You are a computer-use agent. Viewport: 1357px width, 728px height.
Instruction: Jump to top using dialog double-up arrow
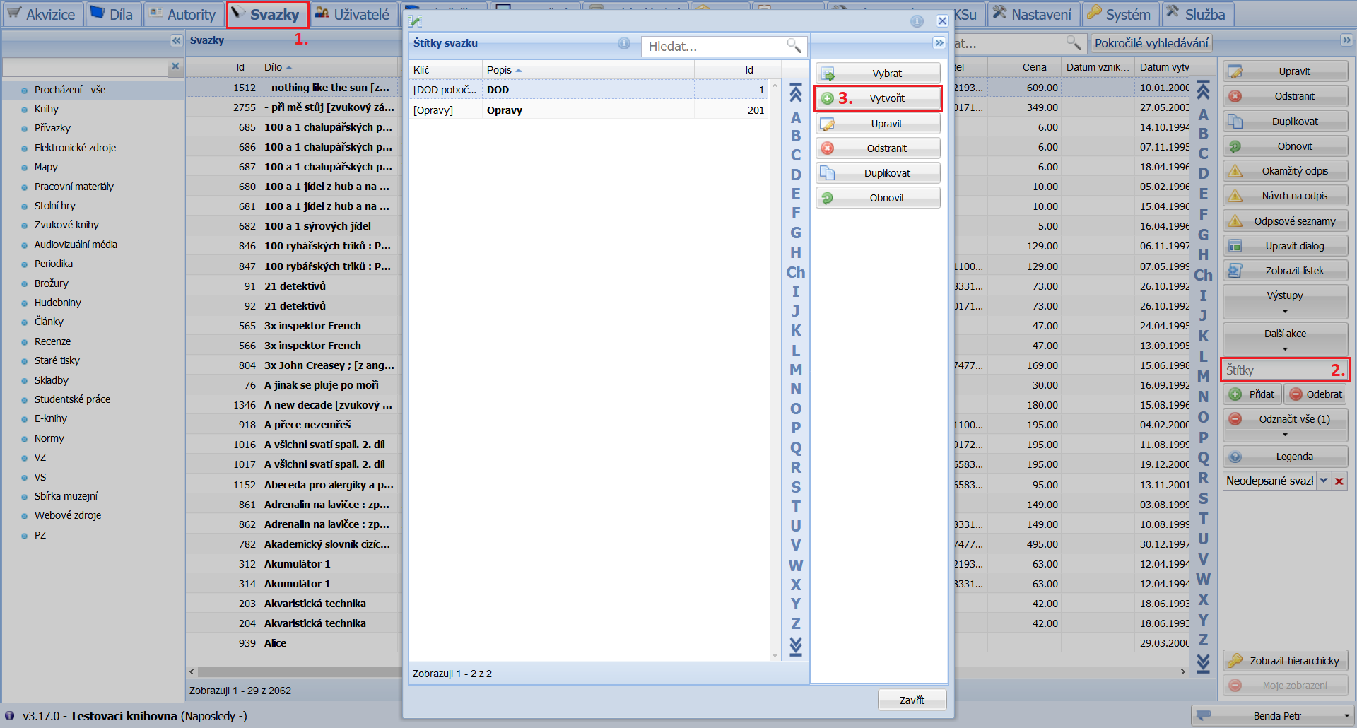click(x=796, y=93)
